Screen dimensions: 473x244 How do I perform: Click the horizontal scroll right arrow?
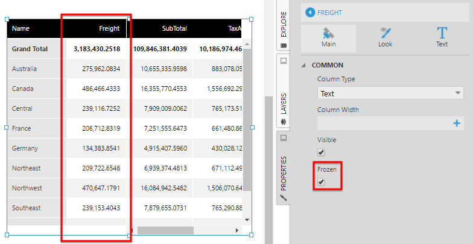(x=237, y=230)
